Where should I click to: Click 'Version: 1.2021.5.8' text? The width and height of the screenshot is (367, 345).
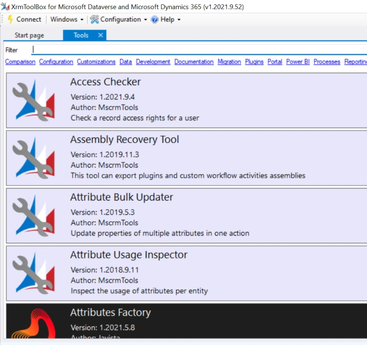pyautogui.click(x=103, y=328)
